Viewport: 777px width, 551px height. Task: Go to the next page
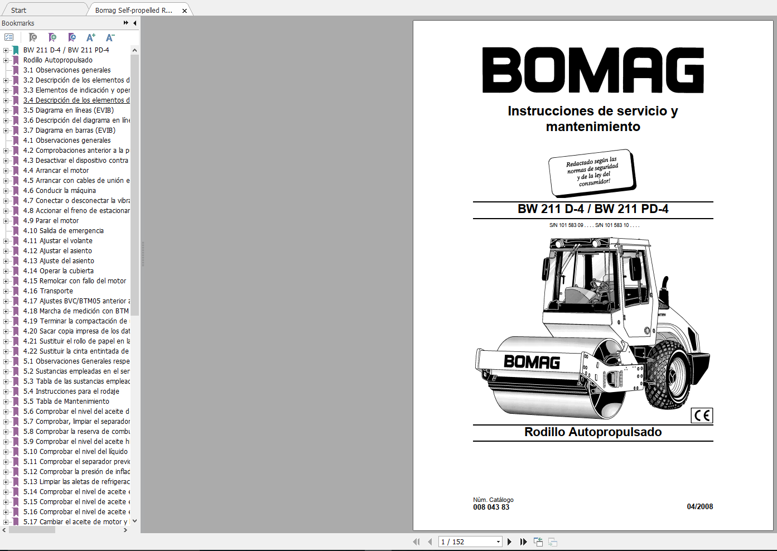[x=509, y=542]
